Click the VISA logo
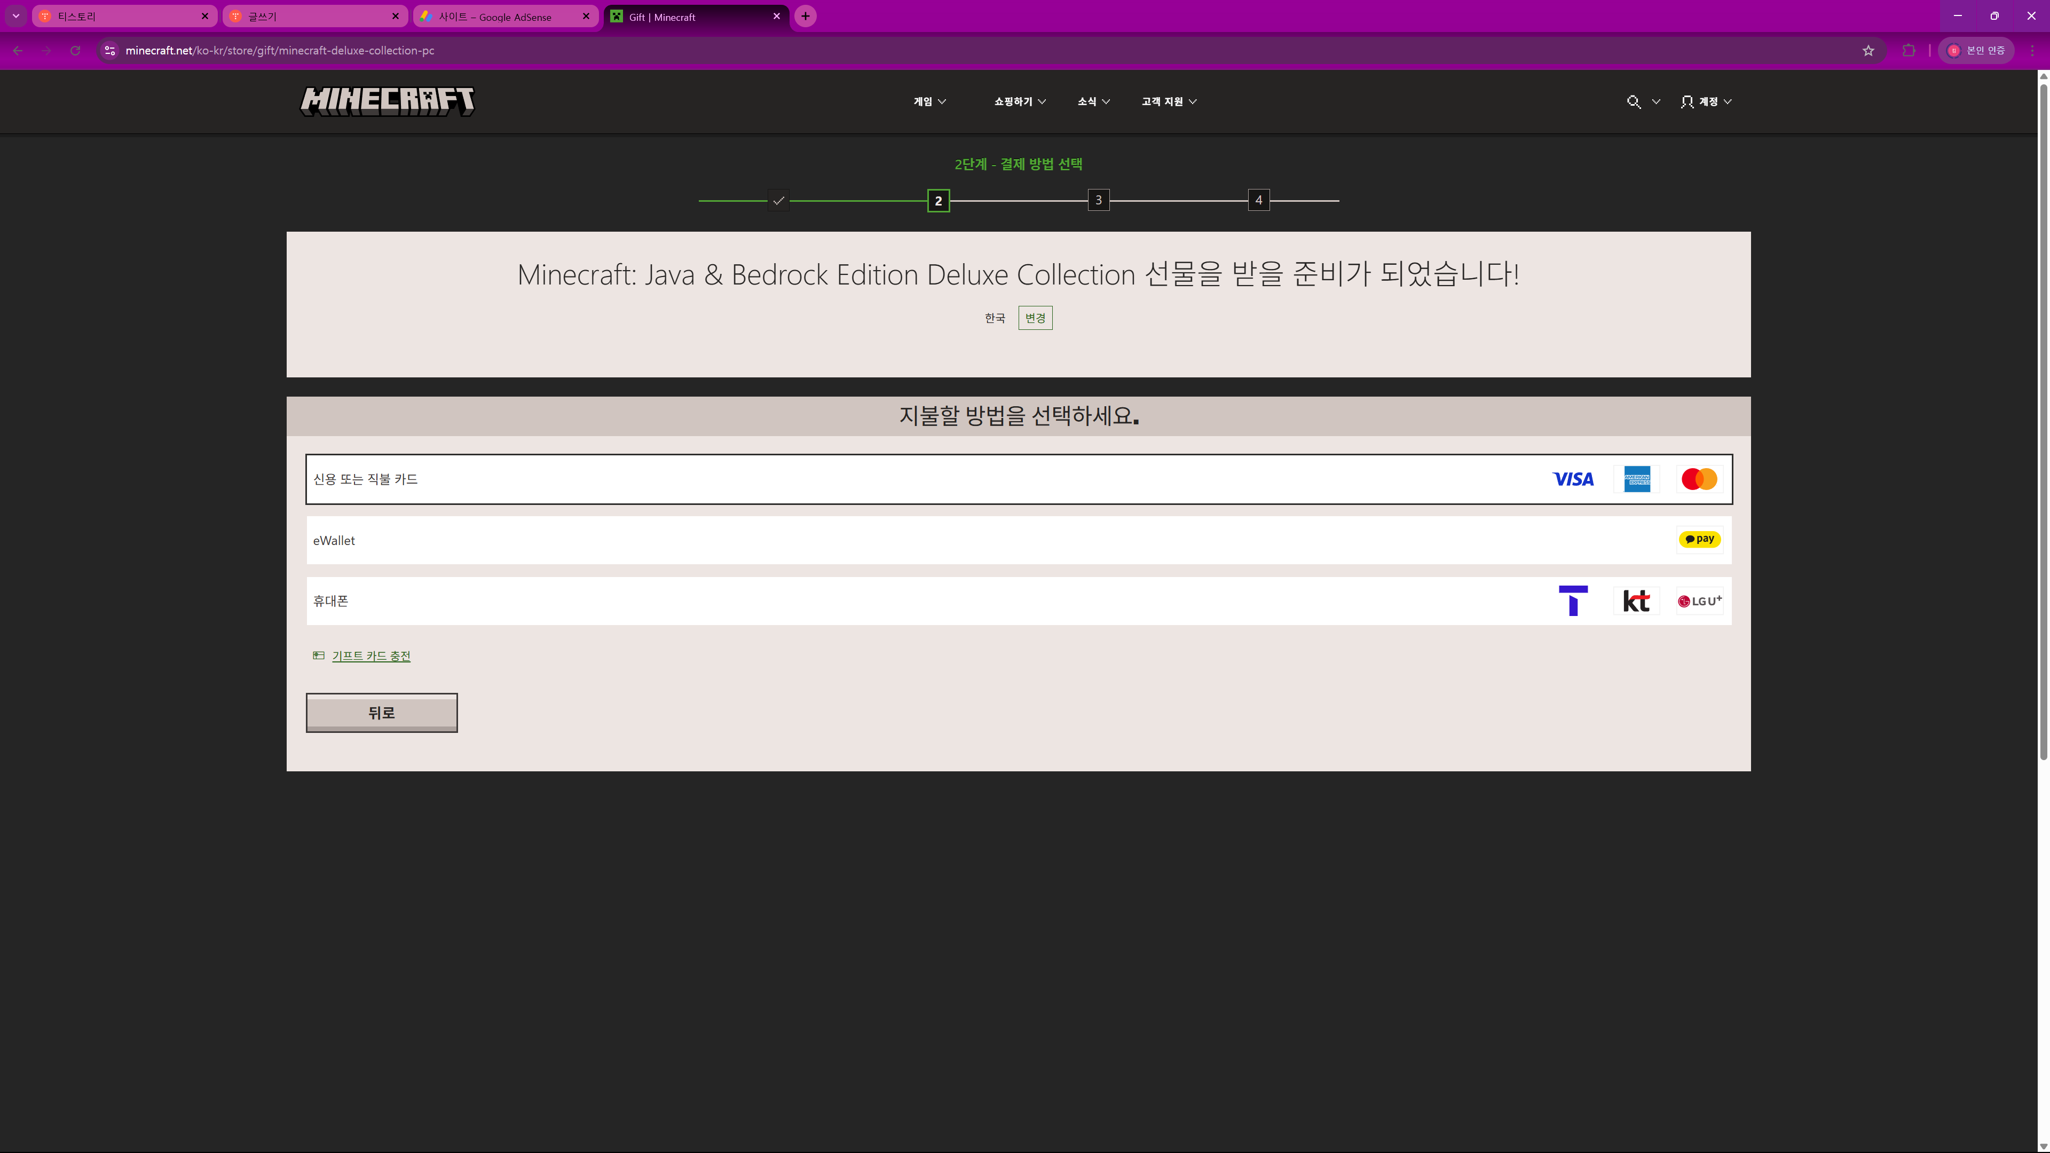This screenshot has width=2050, height=1153. point(1573,479)
